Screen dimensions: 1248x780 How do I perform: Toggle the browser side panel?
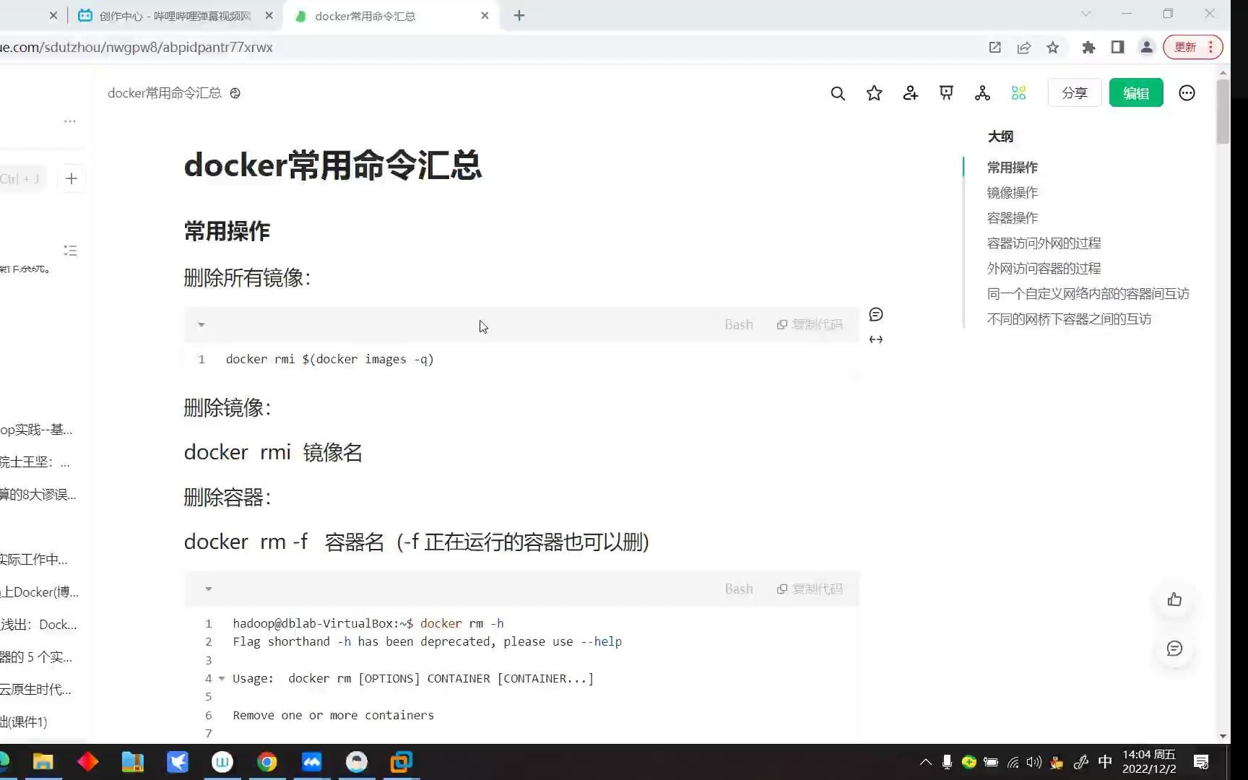click(x=1117, y=48)
